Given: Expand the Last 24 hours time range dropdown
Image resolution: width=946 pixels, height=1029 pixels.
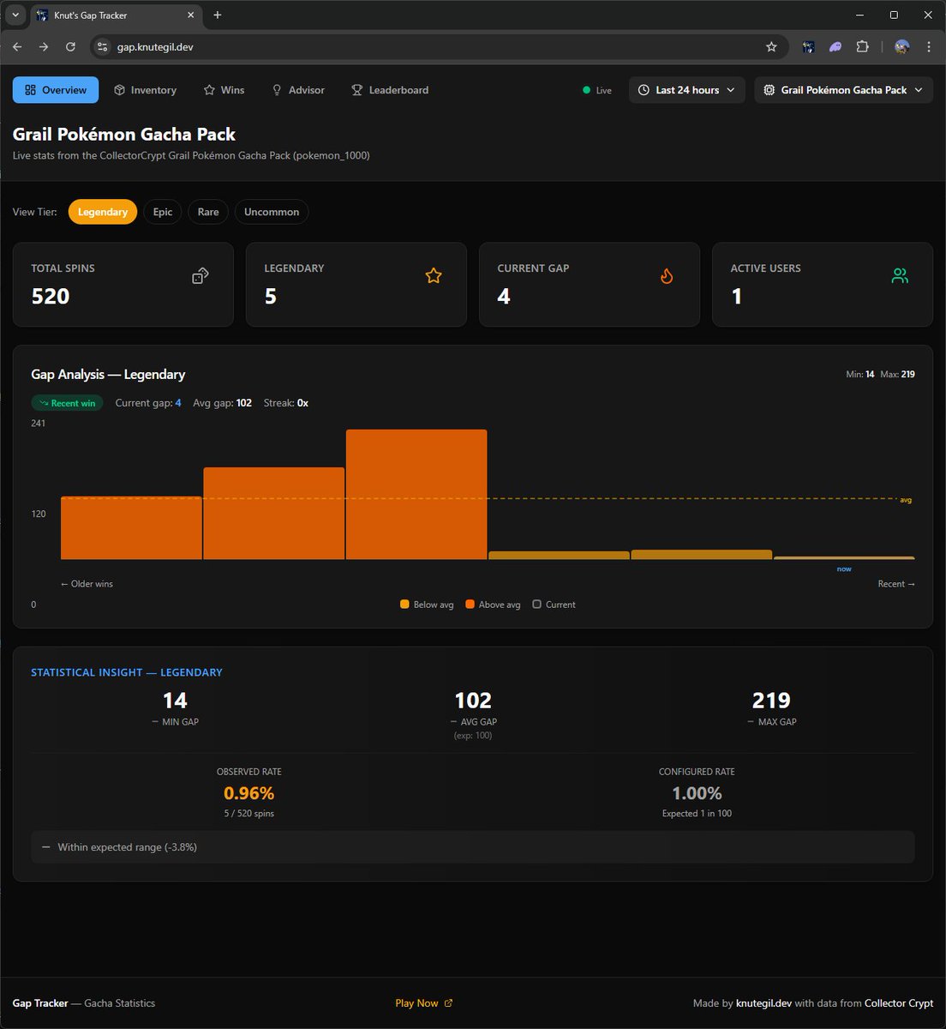Looking at the screenshot, I should [687, 90].
